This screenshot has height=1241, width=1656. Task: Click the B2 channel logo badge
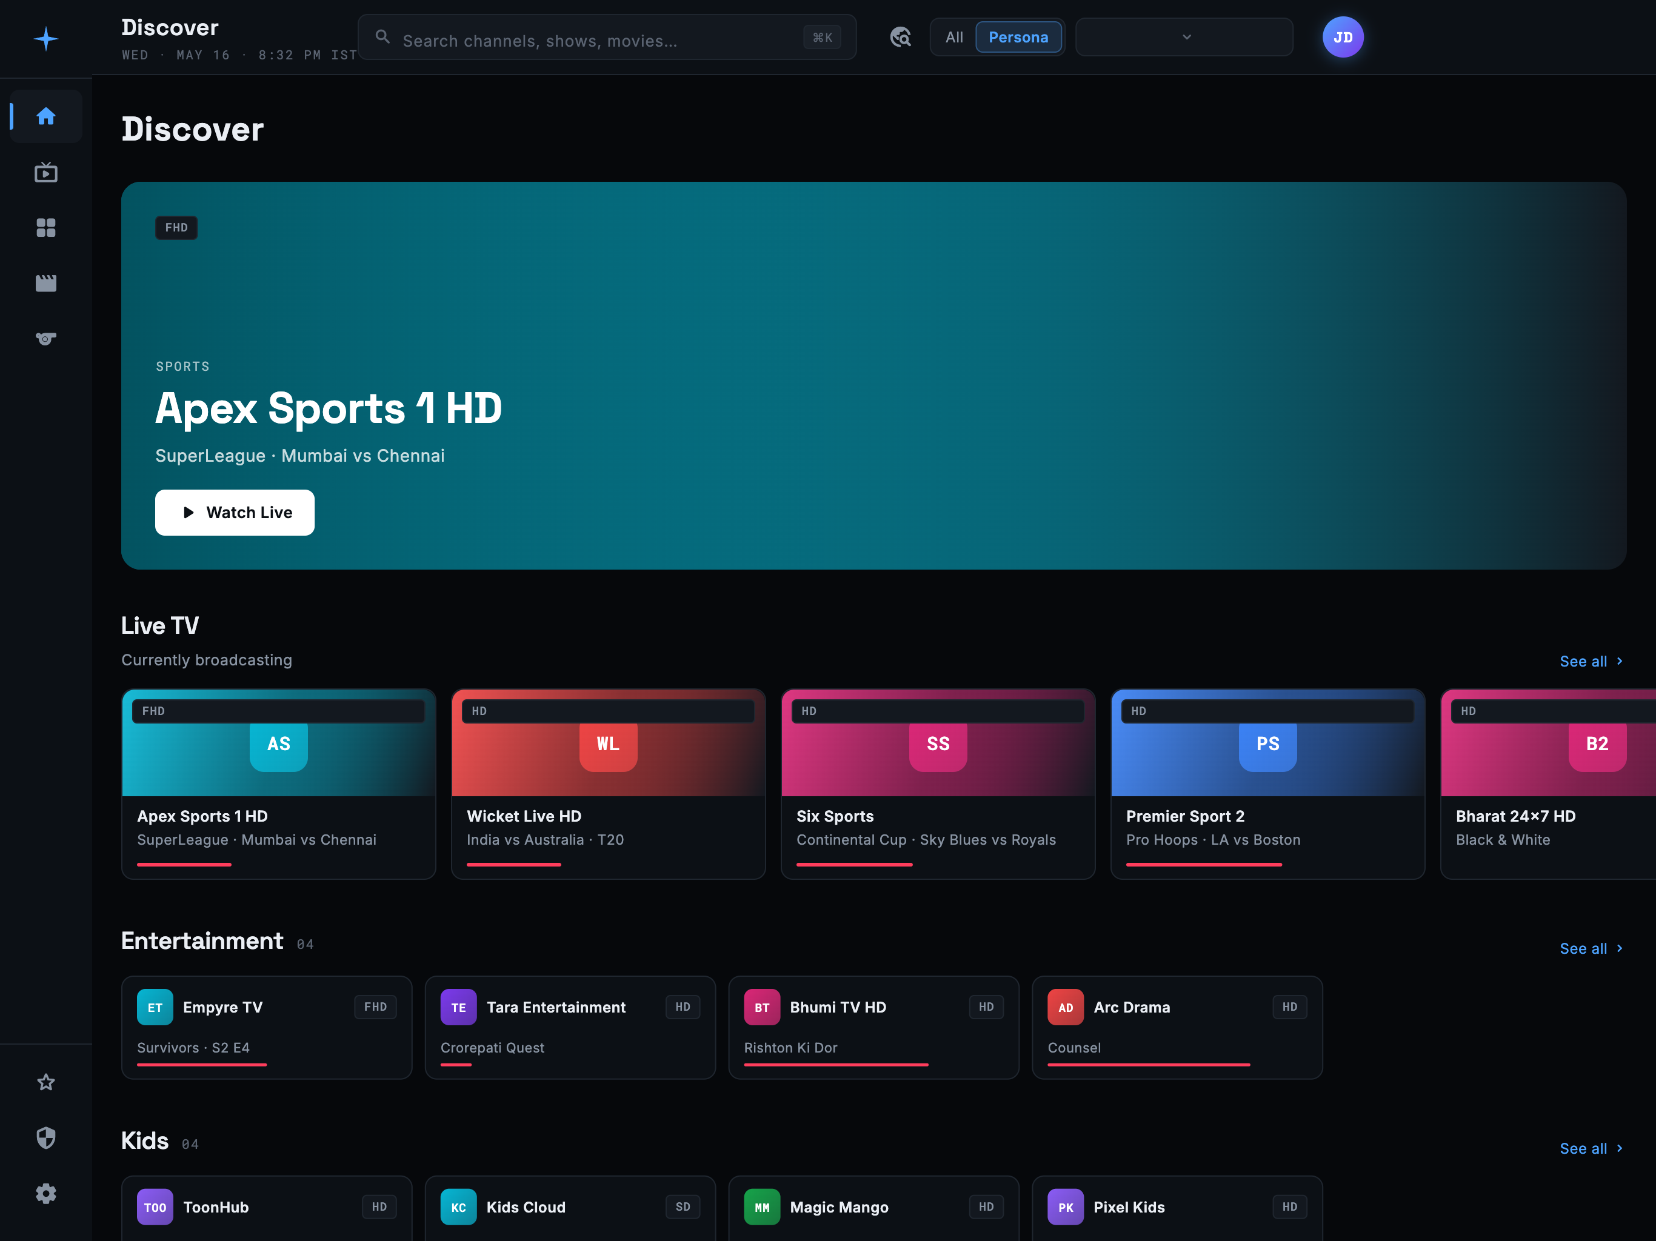tap(1598, 744)
